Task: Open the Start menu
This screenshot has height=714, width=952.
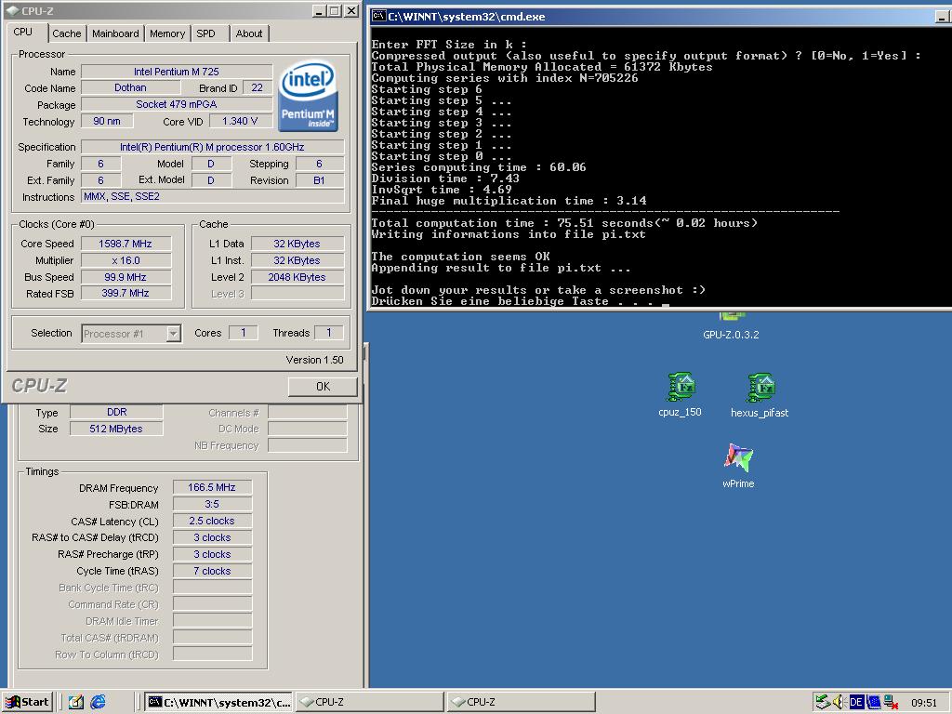Action: (x=27, y=702)
